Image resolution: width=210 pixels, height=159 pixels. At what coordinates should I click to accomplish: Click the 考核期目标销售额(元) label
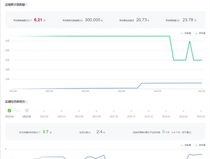(x=73, y=21)
